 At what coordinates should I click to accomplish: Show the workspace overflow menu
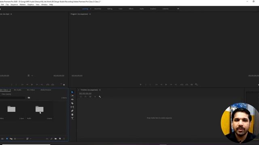pos(178,9)
